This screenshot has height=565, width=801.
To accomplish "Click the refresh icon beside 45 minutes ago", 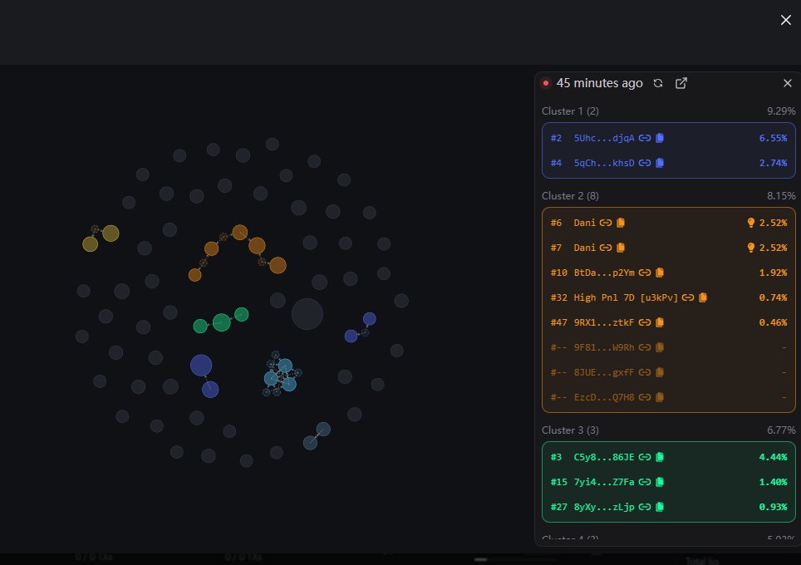I will (x=658, y=83).
